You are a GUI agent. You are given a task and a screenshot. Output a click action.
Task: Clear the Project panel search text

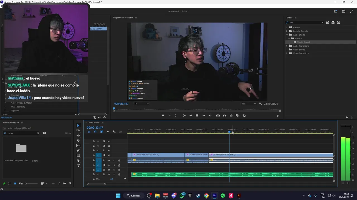coord(38,133)
